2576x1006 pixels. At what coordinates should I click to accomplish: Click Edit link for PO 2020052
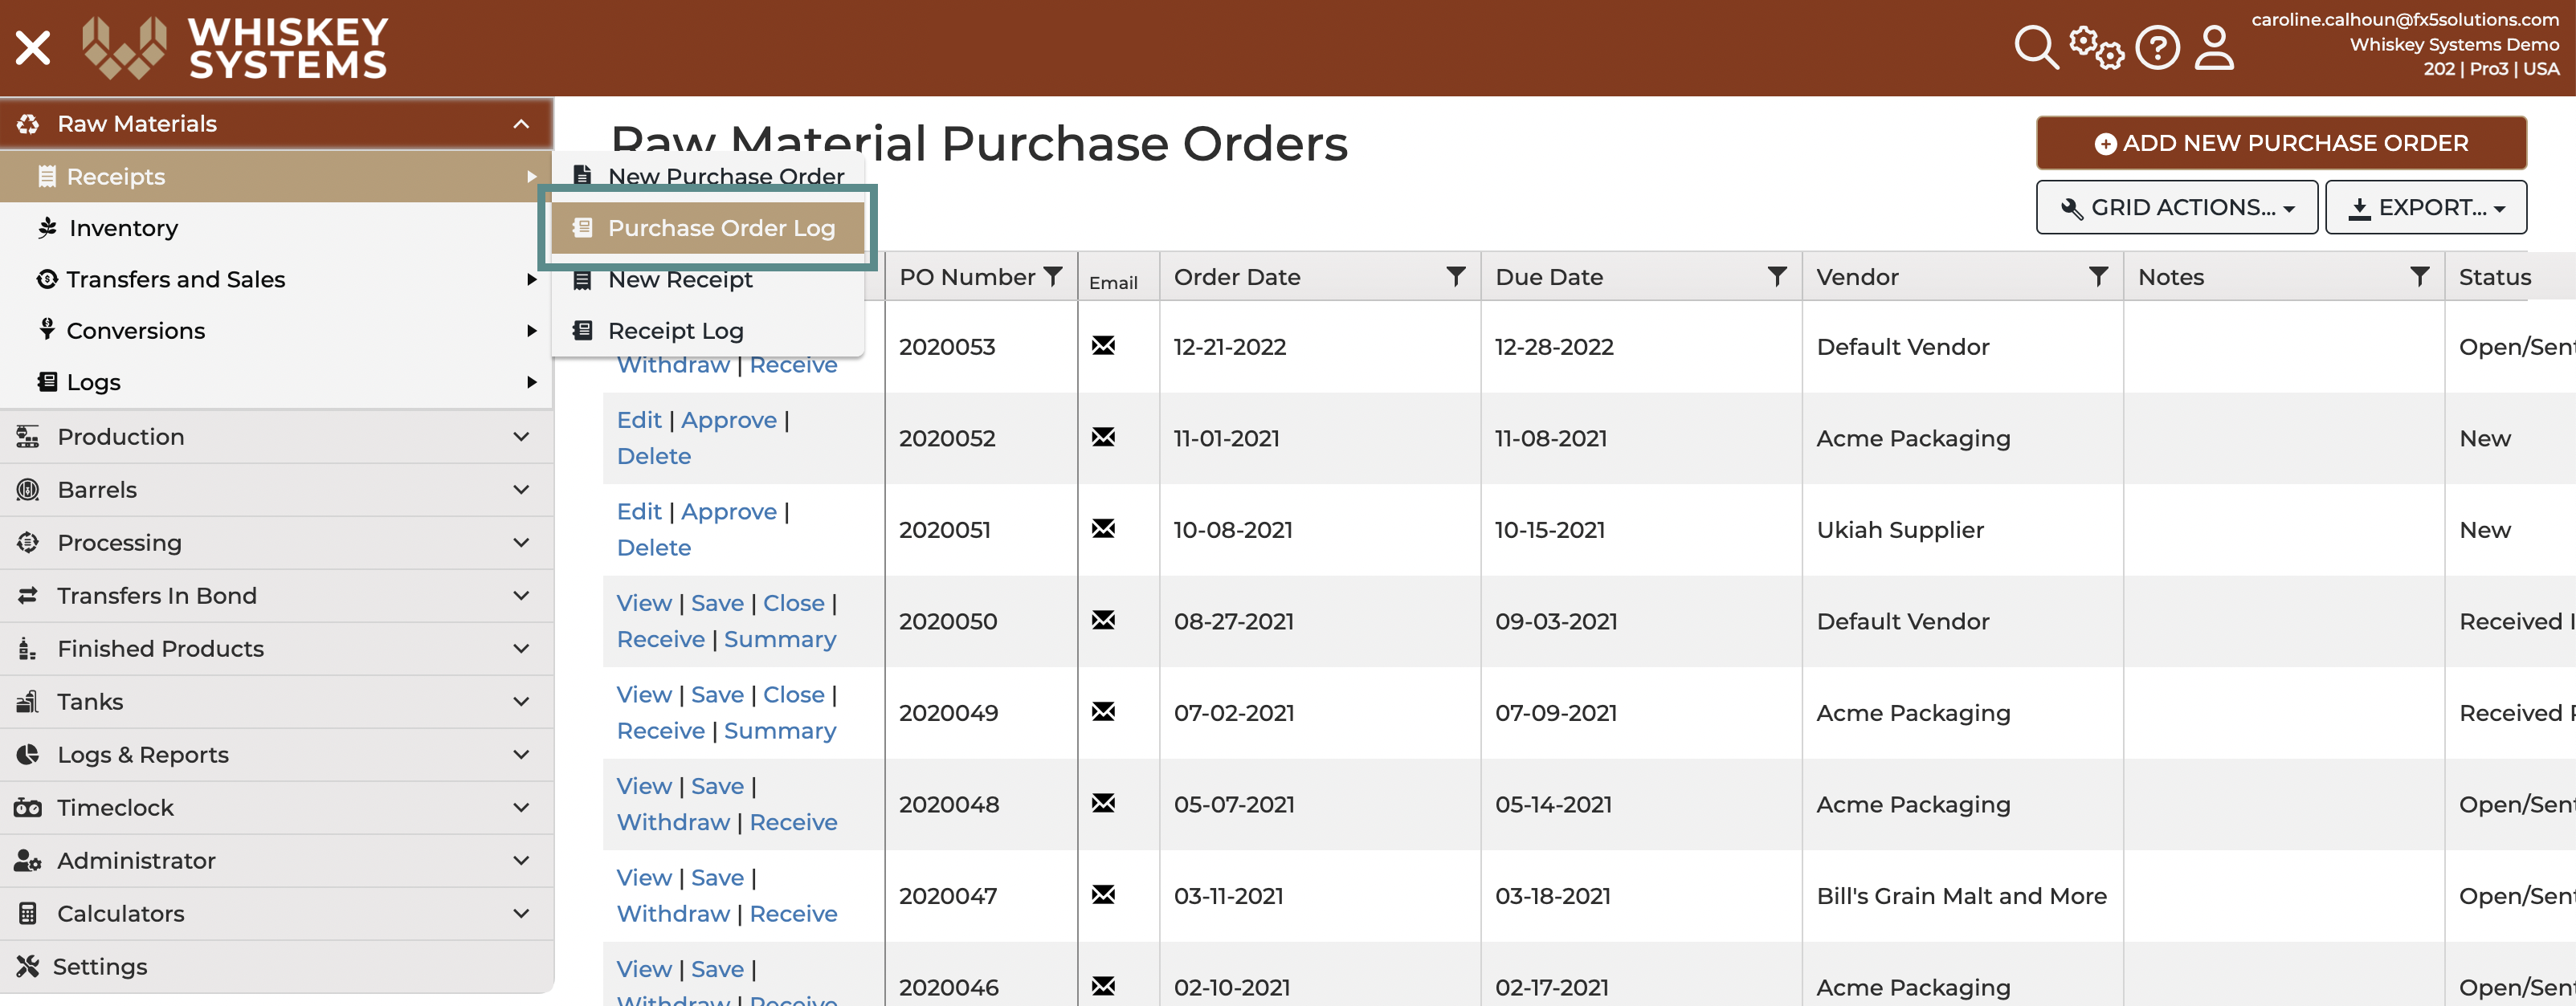point(639,420)
